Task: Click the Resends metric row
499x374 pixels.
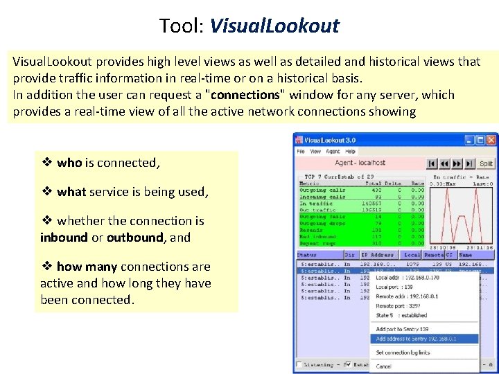Action: [362, 230]
